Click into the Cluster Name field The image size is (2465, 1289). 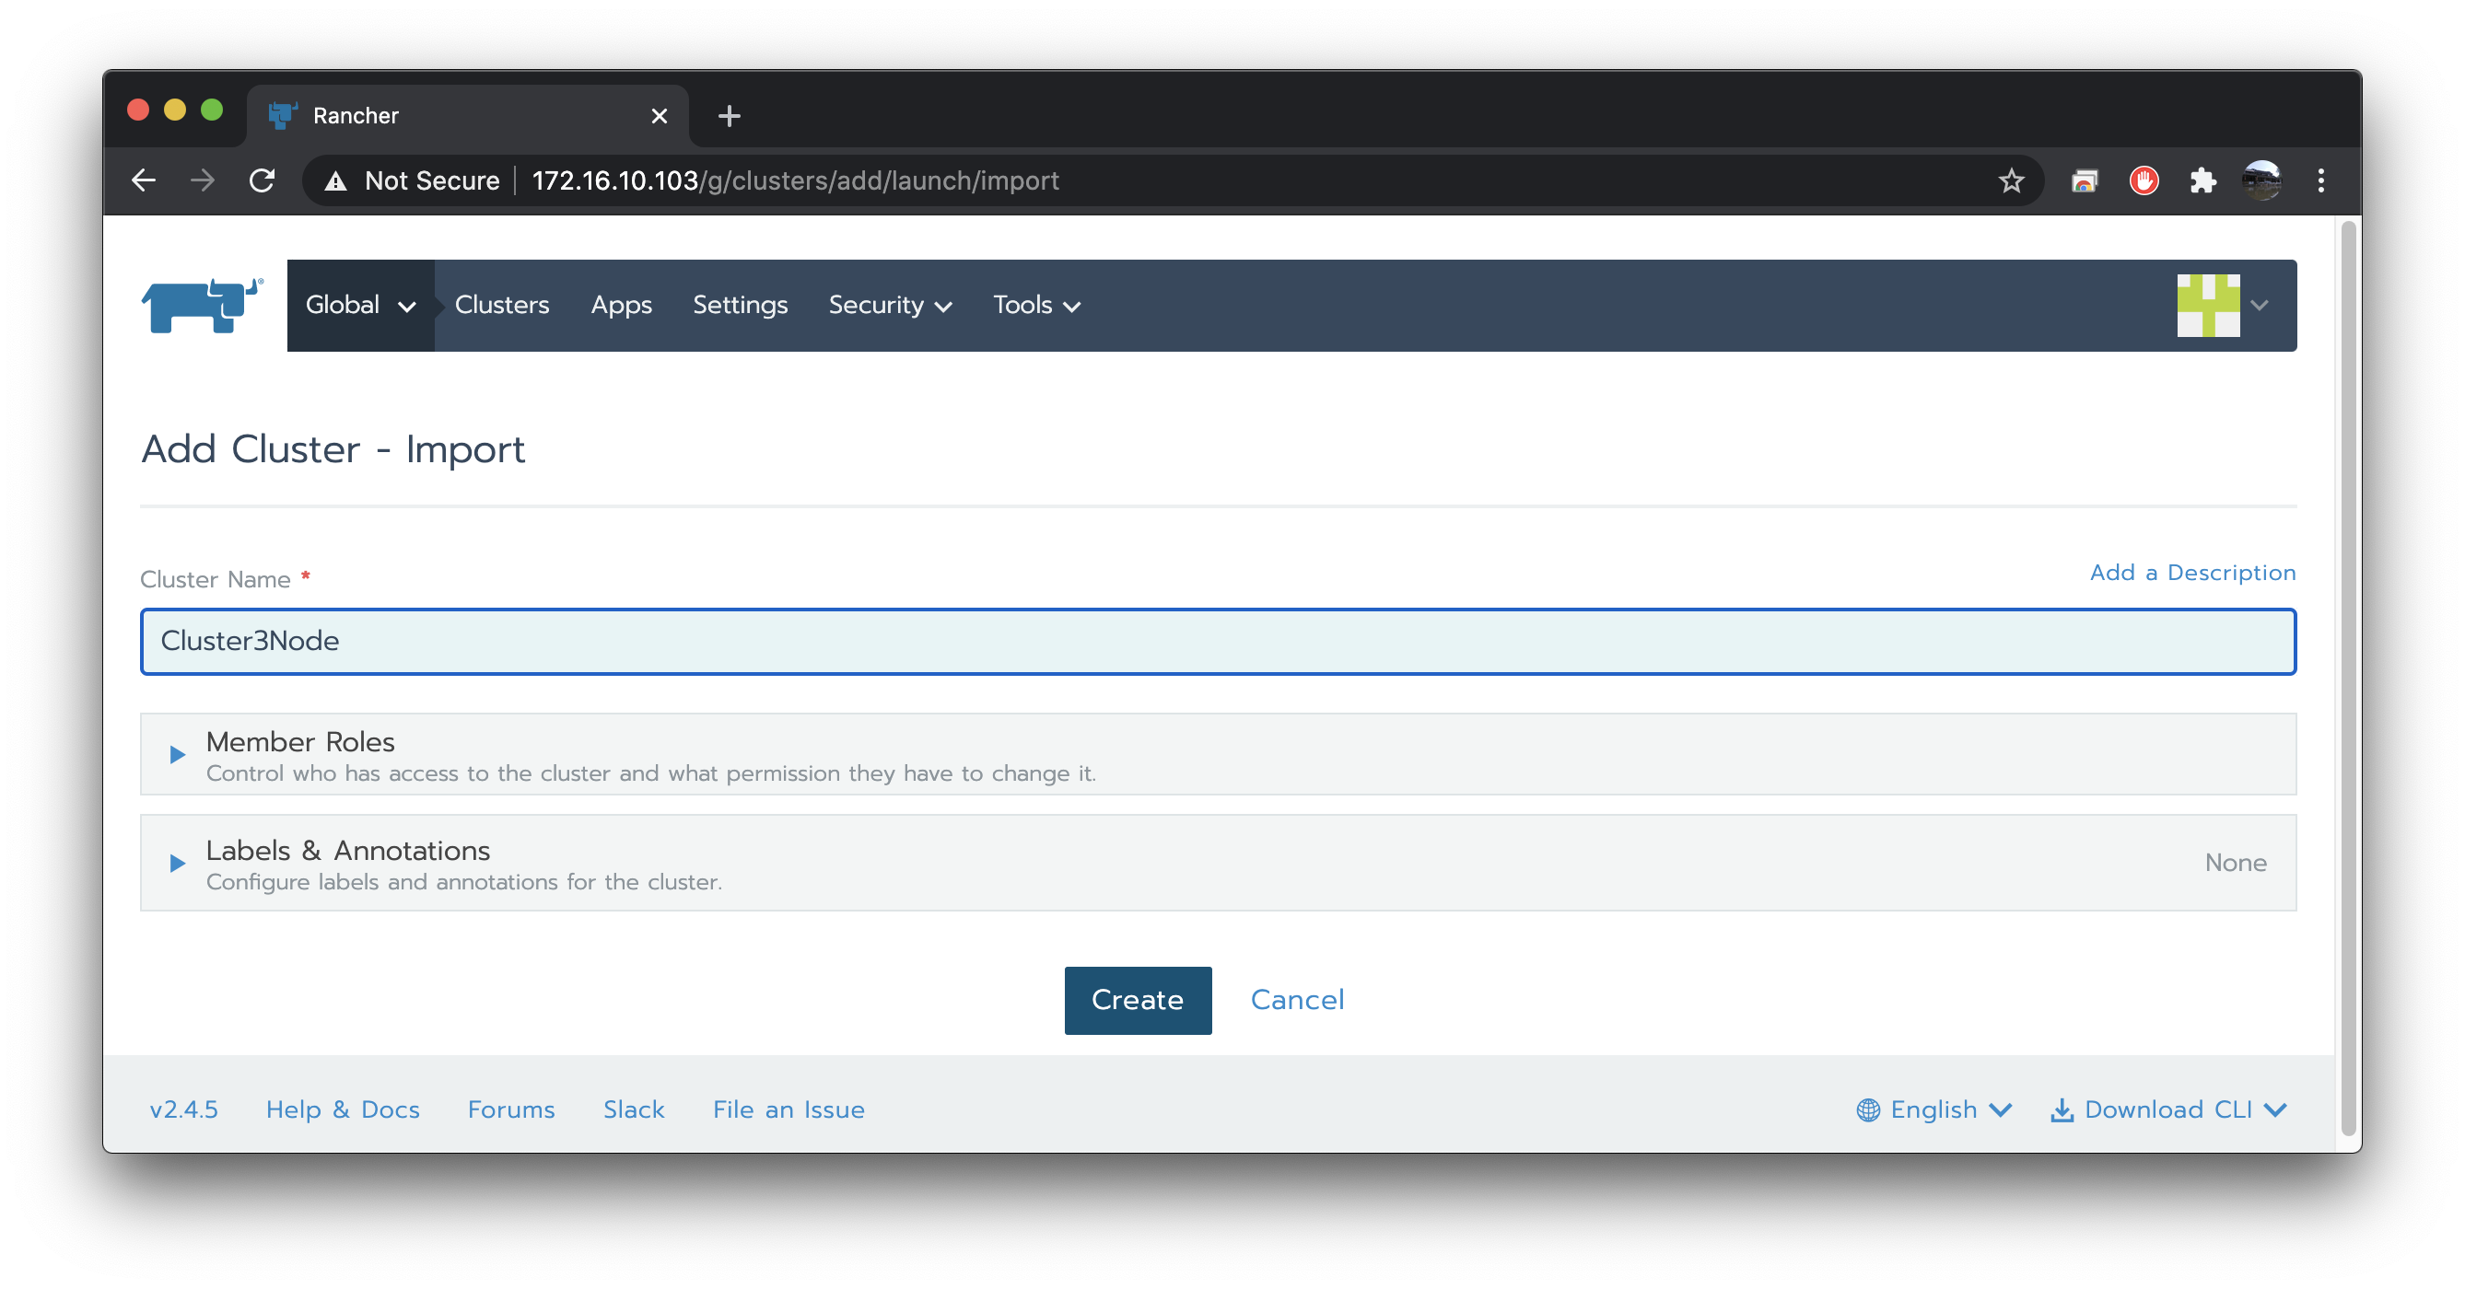tap(1217, 641)
